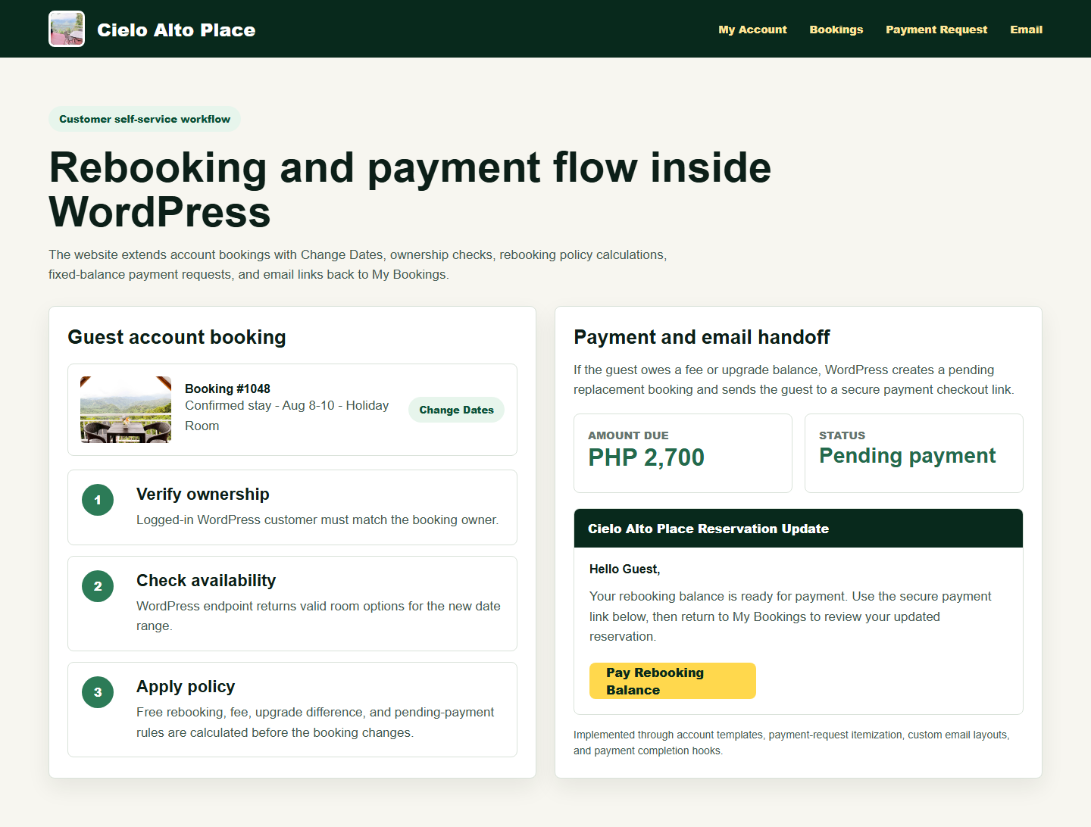Open the Cielo Alto Place site title
The height and width of the screenshot is (827, 1091).
[176, 30]
